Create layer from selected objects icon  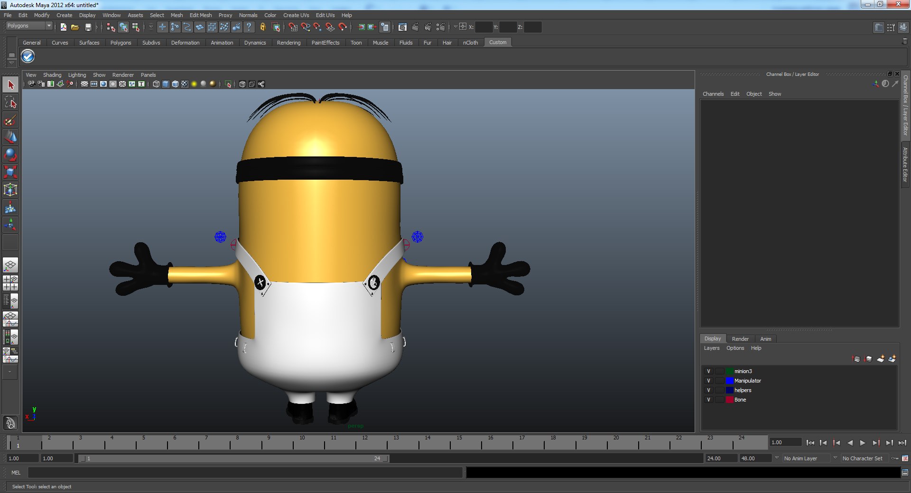point(892,359)
